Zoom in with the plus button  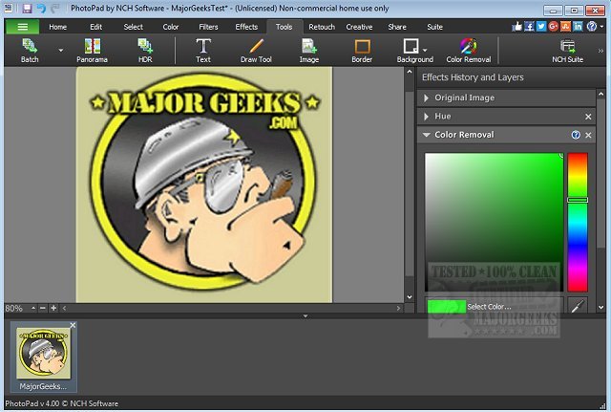pyautogui.click(x=53, y=308)
